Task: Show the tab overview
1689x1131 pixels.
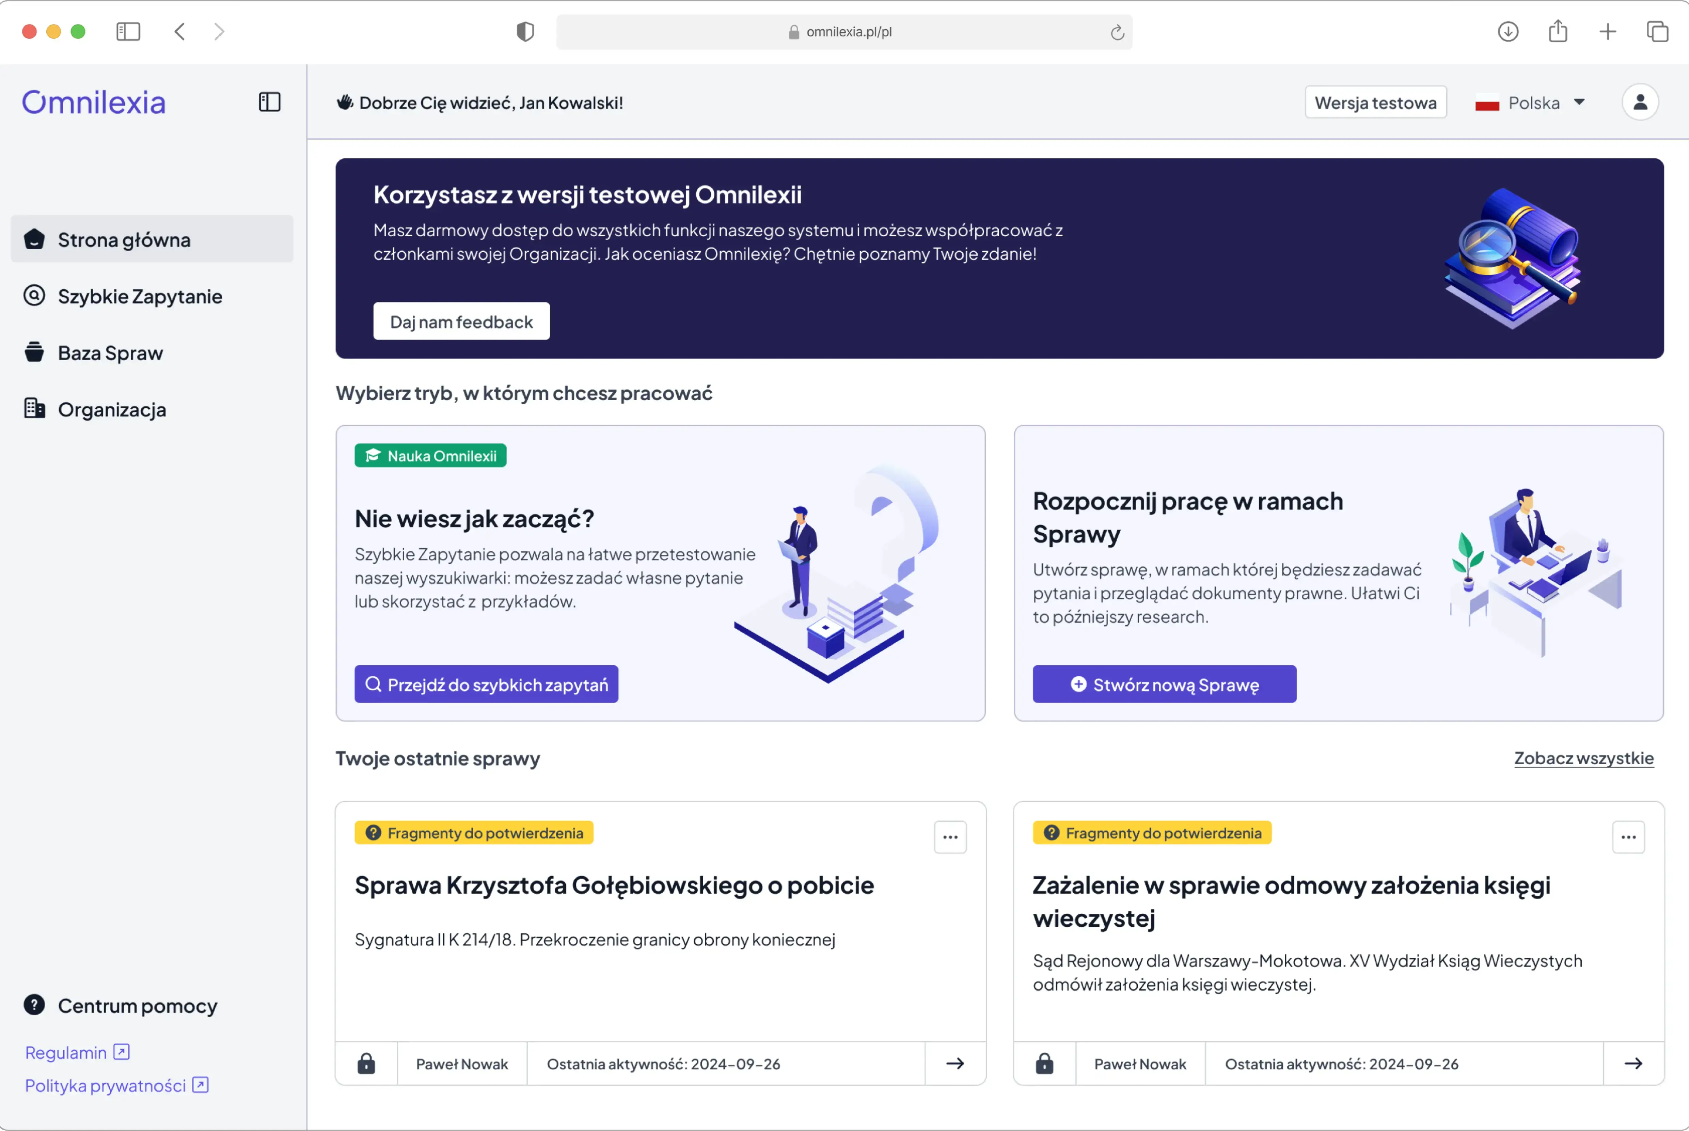Action: [x=1657, y=32]
